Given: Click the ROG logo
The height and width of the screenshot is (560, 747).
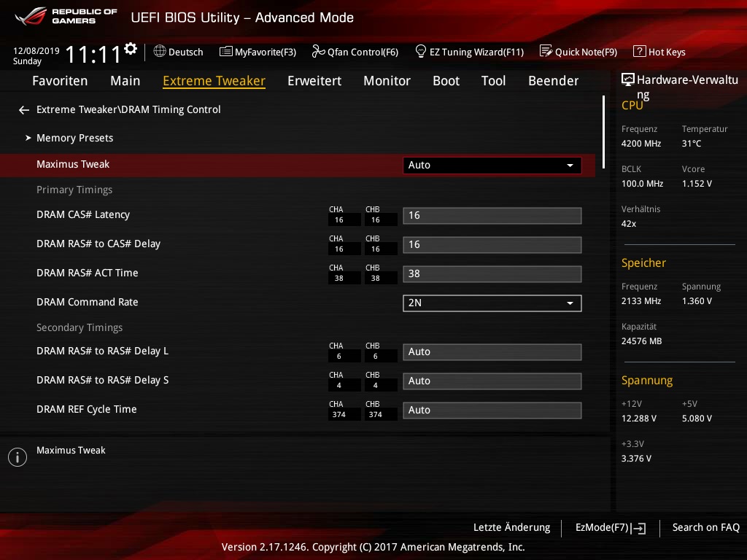Looking at the screenshot, I should pos(31,16).
